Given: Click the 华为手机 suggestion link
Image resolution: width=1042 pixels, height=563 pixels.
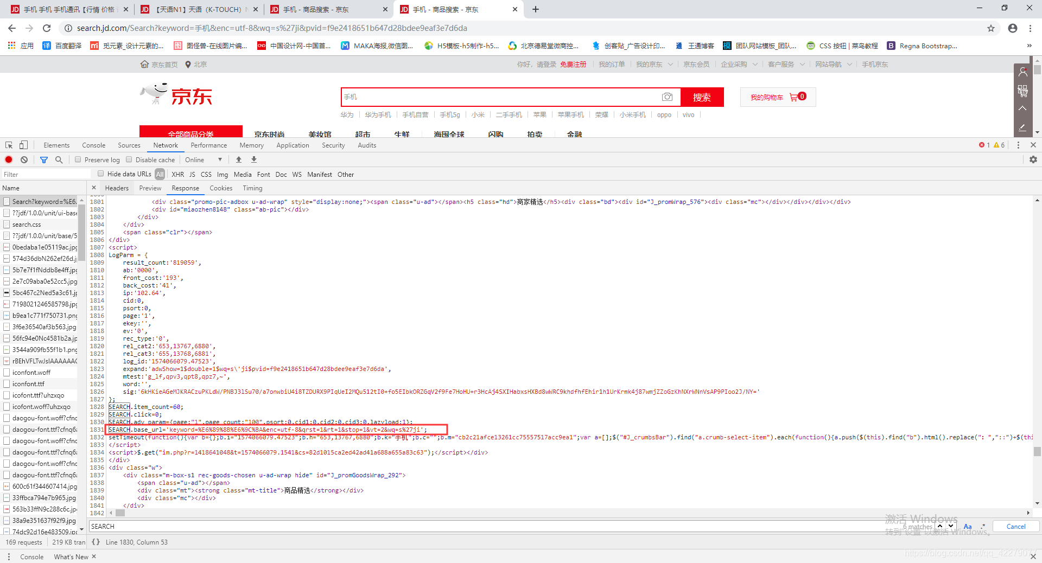Looking at the screenshot, I should tap(378, 114).
